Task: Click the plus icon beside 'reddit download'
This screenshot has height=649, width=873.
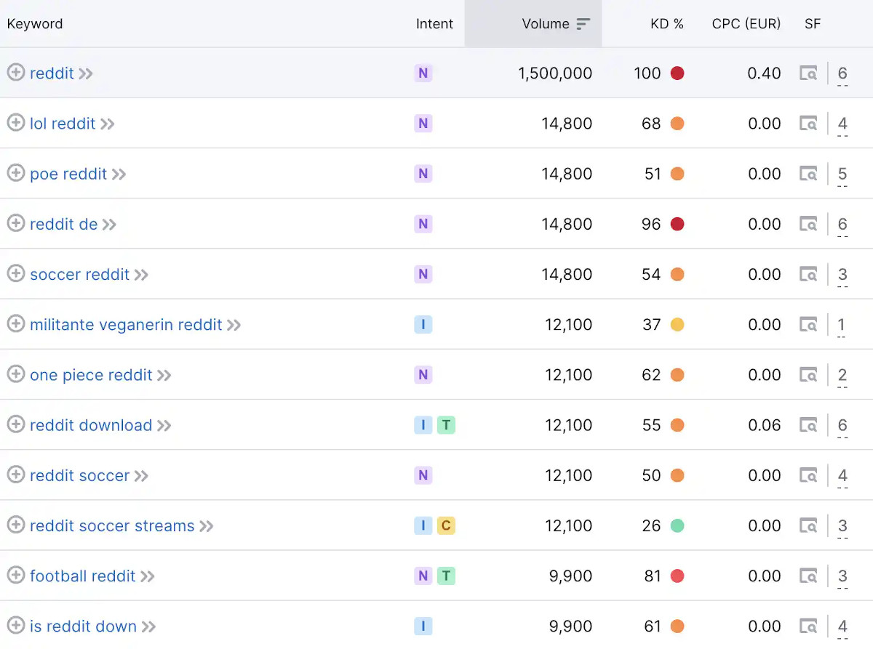Action: pos(16,424)
